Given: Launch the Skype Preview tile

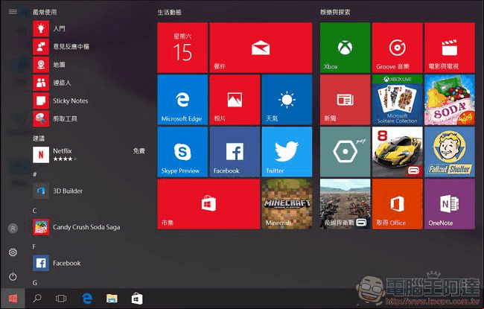Looking at the screenshot, I should pyautogui.click(x=182, y=152).
